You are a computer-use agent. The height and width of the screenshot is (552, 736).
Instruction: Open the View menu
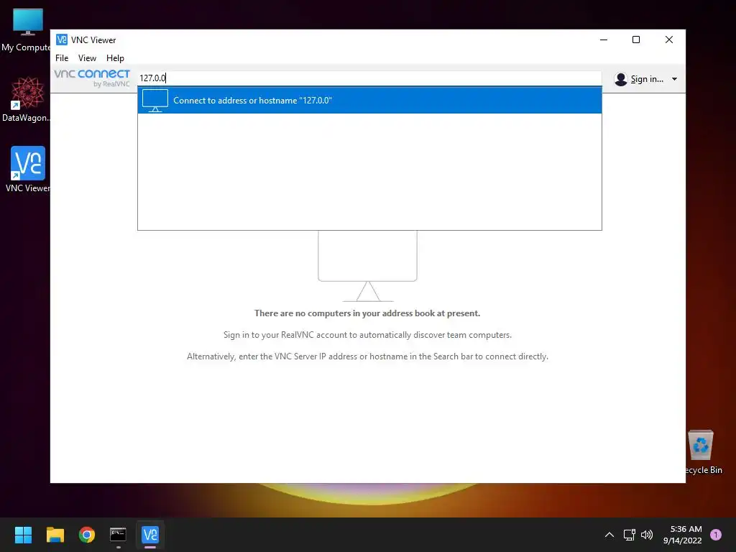(x=87, y=57)
